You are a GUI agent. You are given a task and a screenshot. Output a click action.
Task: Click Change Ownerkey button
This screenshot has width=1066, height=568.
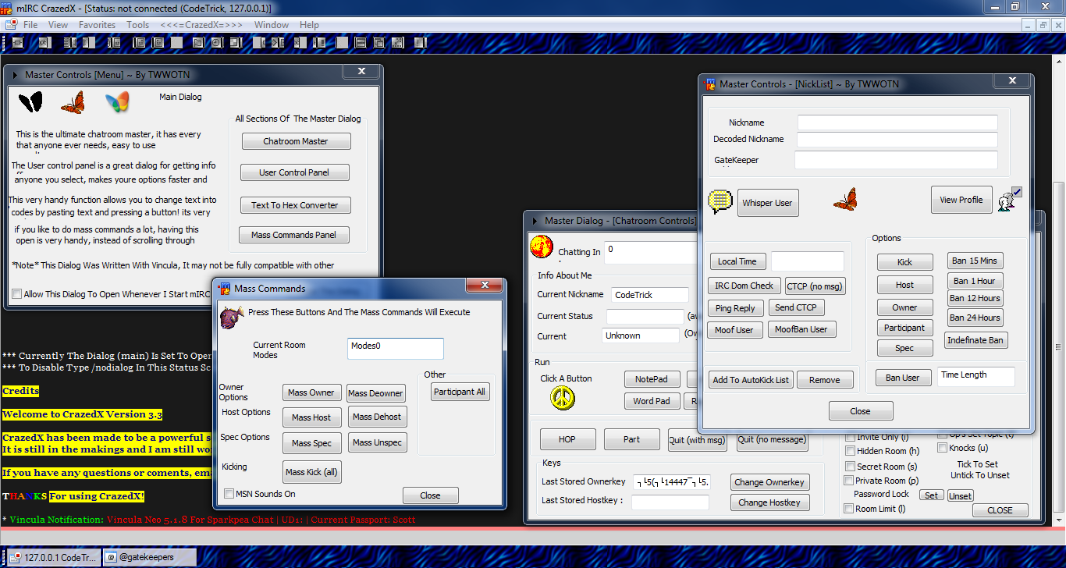point(769,482)
